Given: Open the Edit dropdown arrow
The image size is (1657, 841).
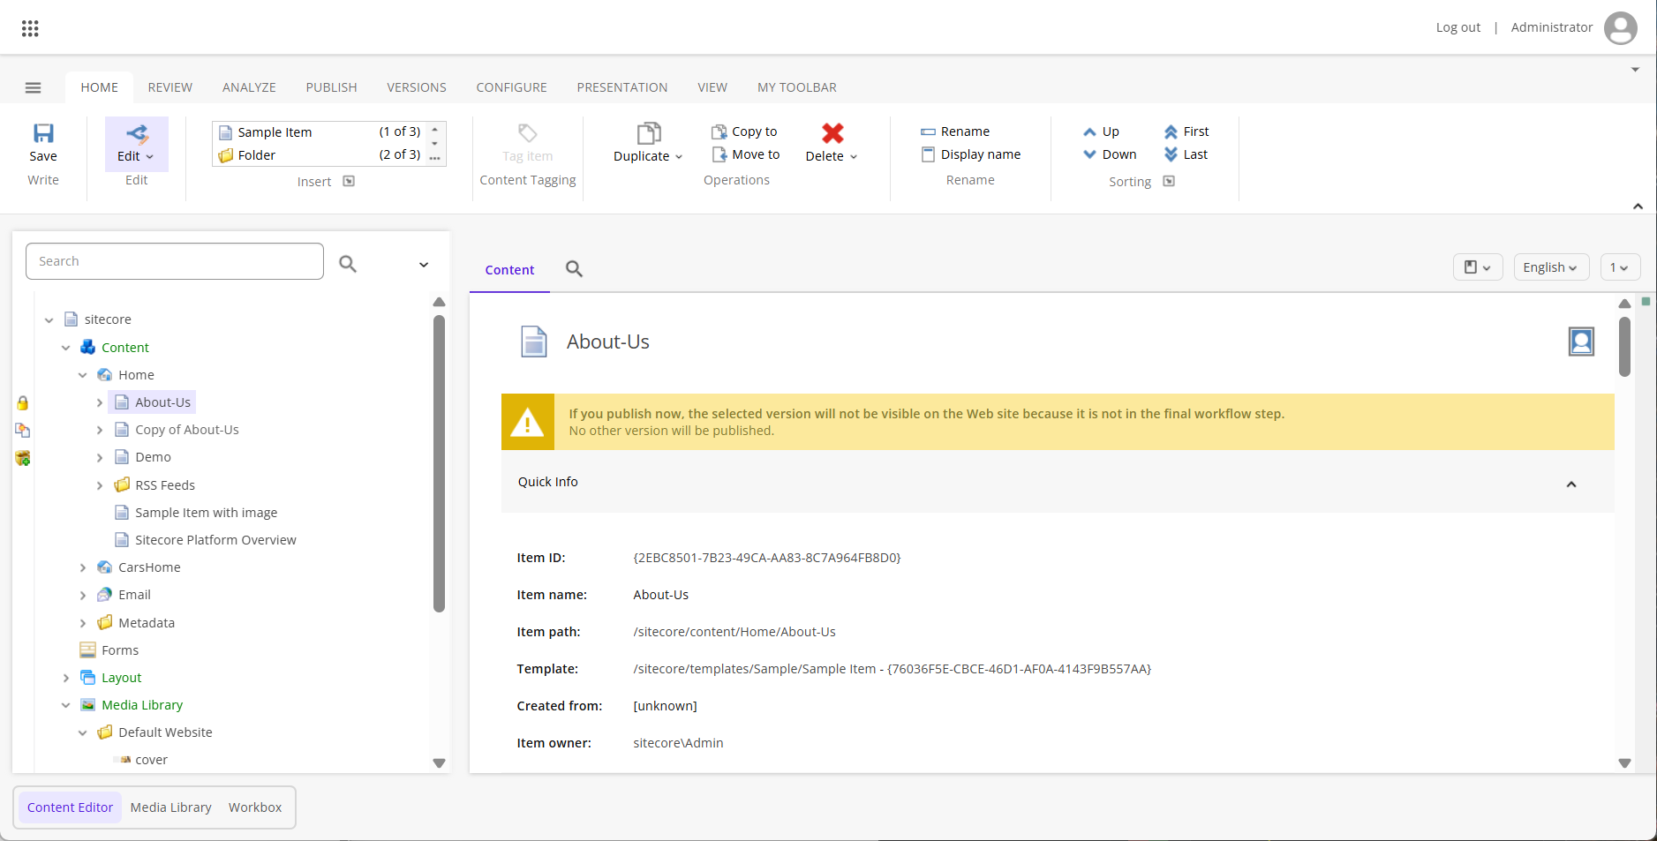Looking at the screenshot, I should click(150, 157).
